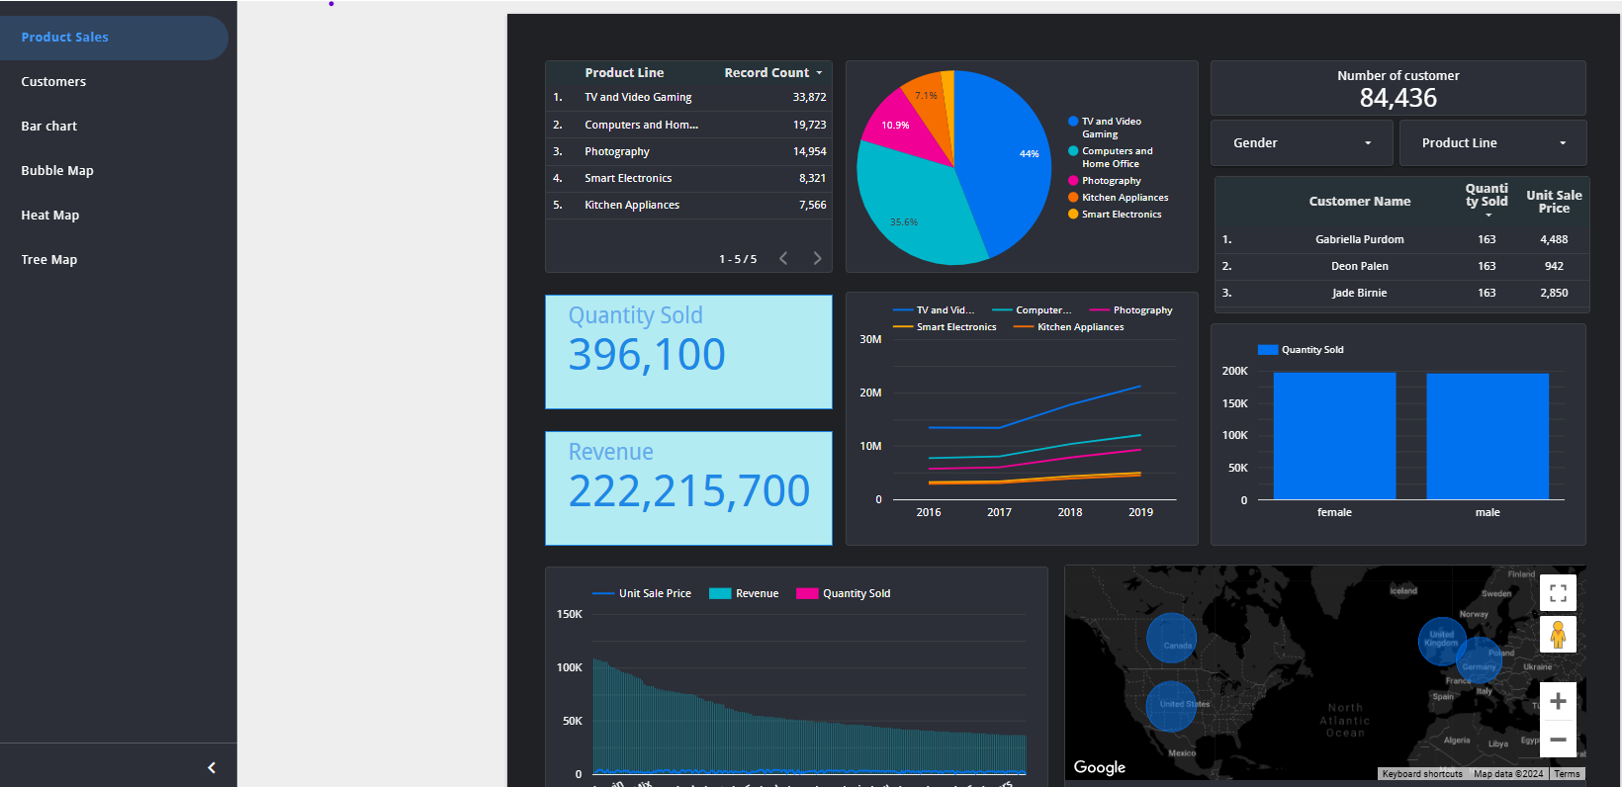Click the 4,488 unit sale price value
Viewport: 1622px width, 787px height.
[x=1554, y=239]
